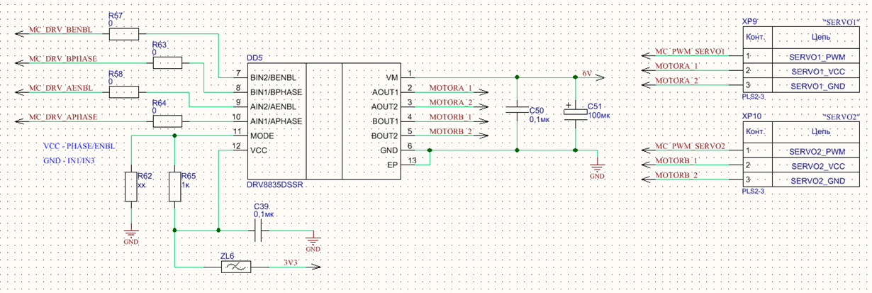The width and height of the screenshot is (872, 293).
Task: Click PLS2-3 label under XP10 table
Action: point(753,191)
